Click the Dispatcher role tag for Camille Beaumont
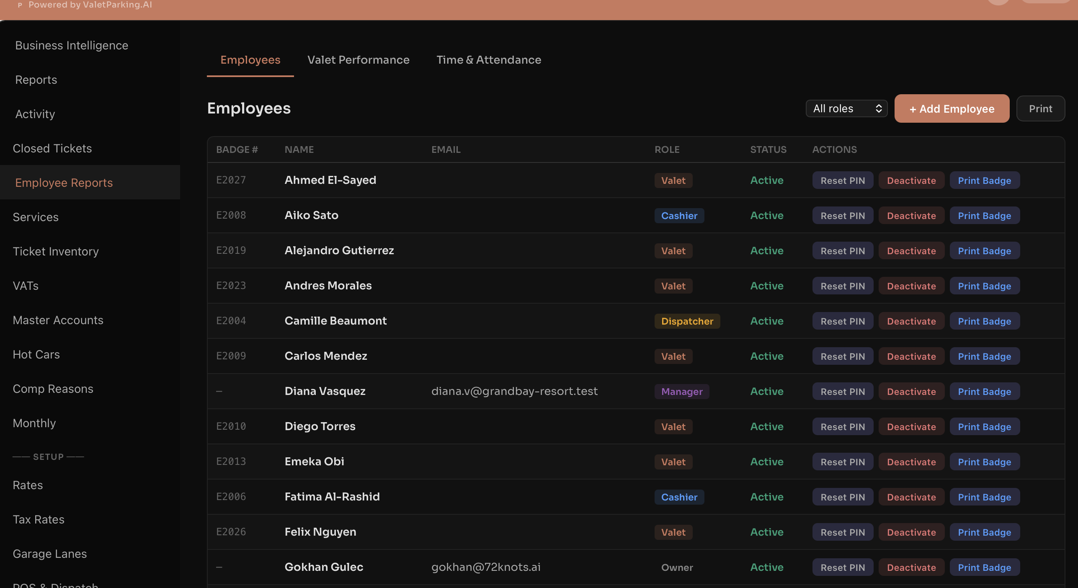 (x=687, y=321)
